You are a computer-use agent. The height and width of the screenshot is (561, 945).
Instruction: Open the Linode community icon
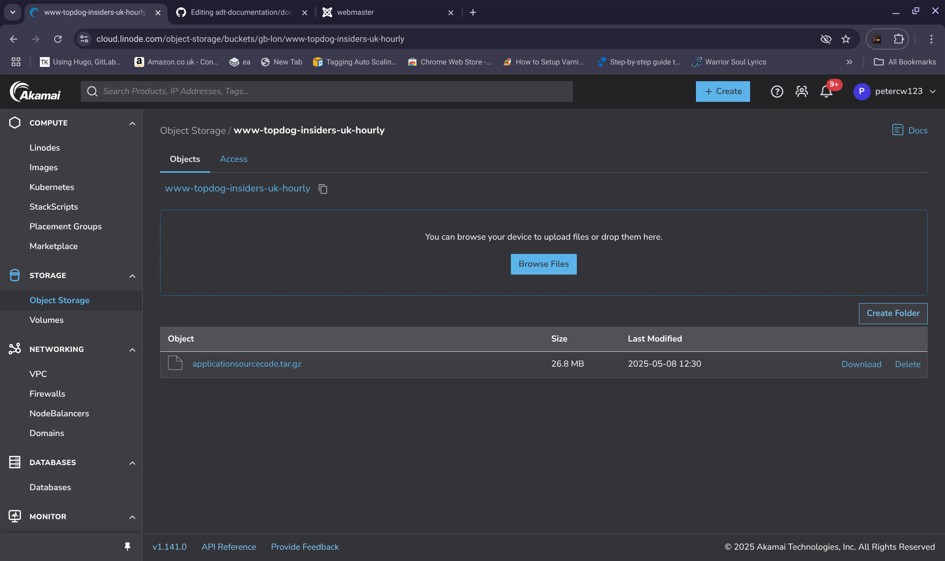(x=801, y=92)
